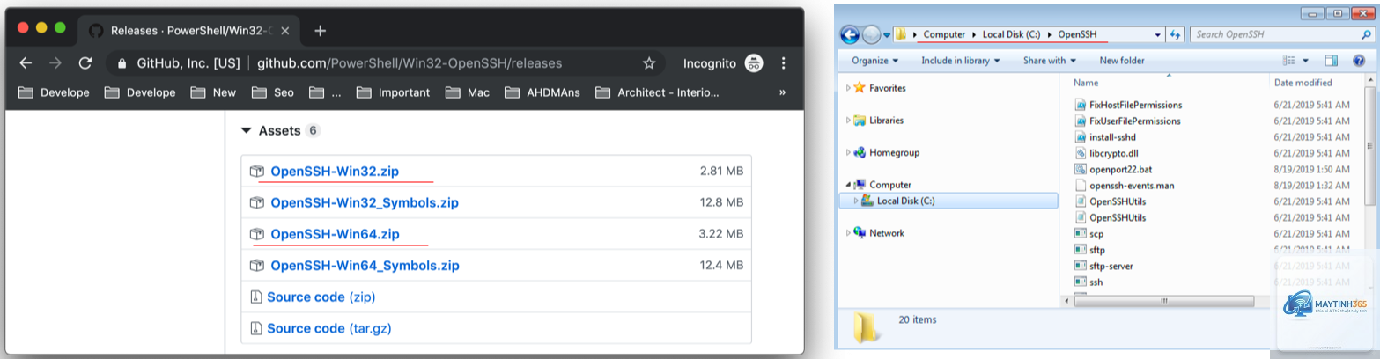
Task: Open the Chrome three-dot menu
Action: [x=783, y=63]
